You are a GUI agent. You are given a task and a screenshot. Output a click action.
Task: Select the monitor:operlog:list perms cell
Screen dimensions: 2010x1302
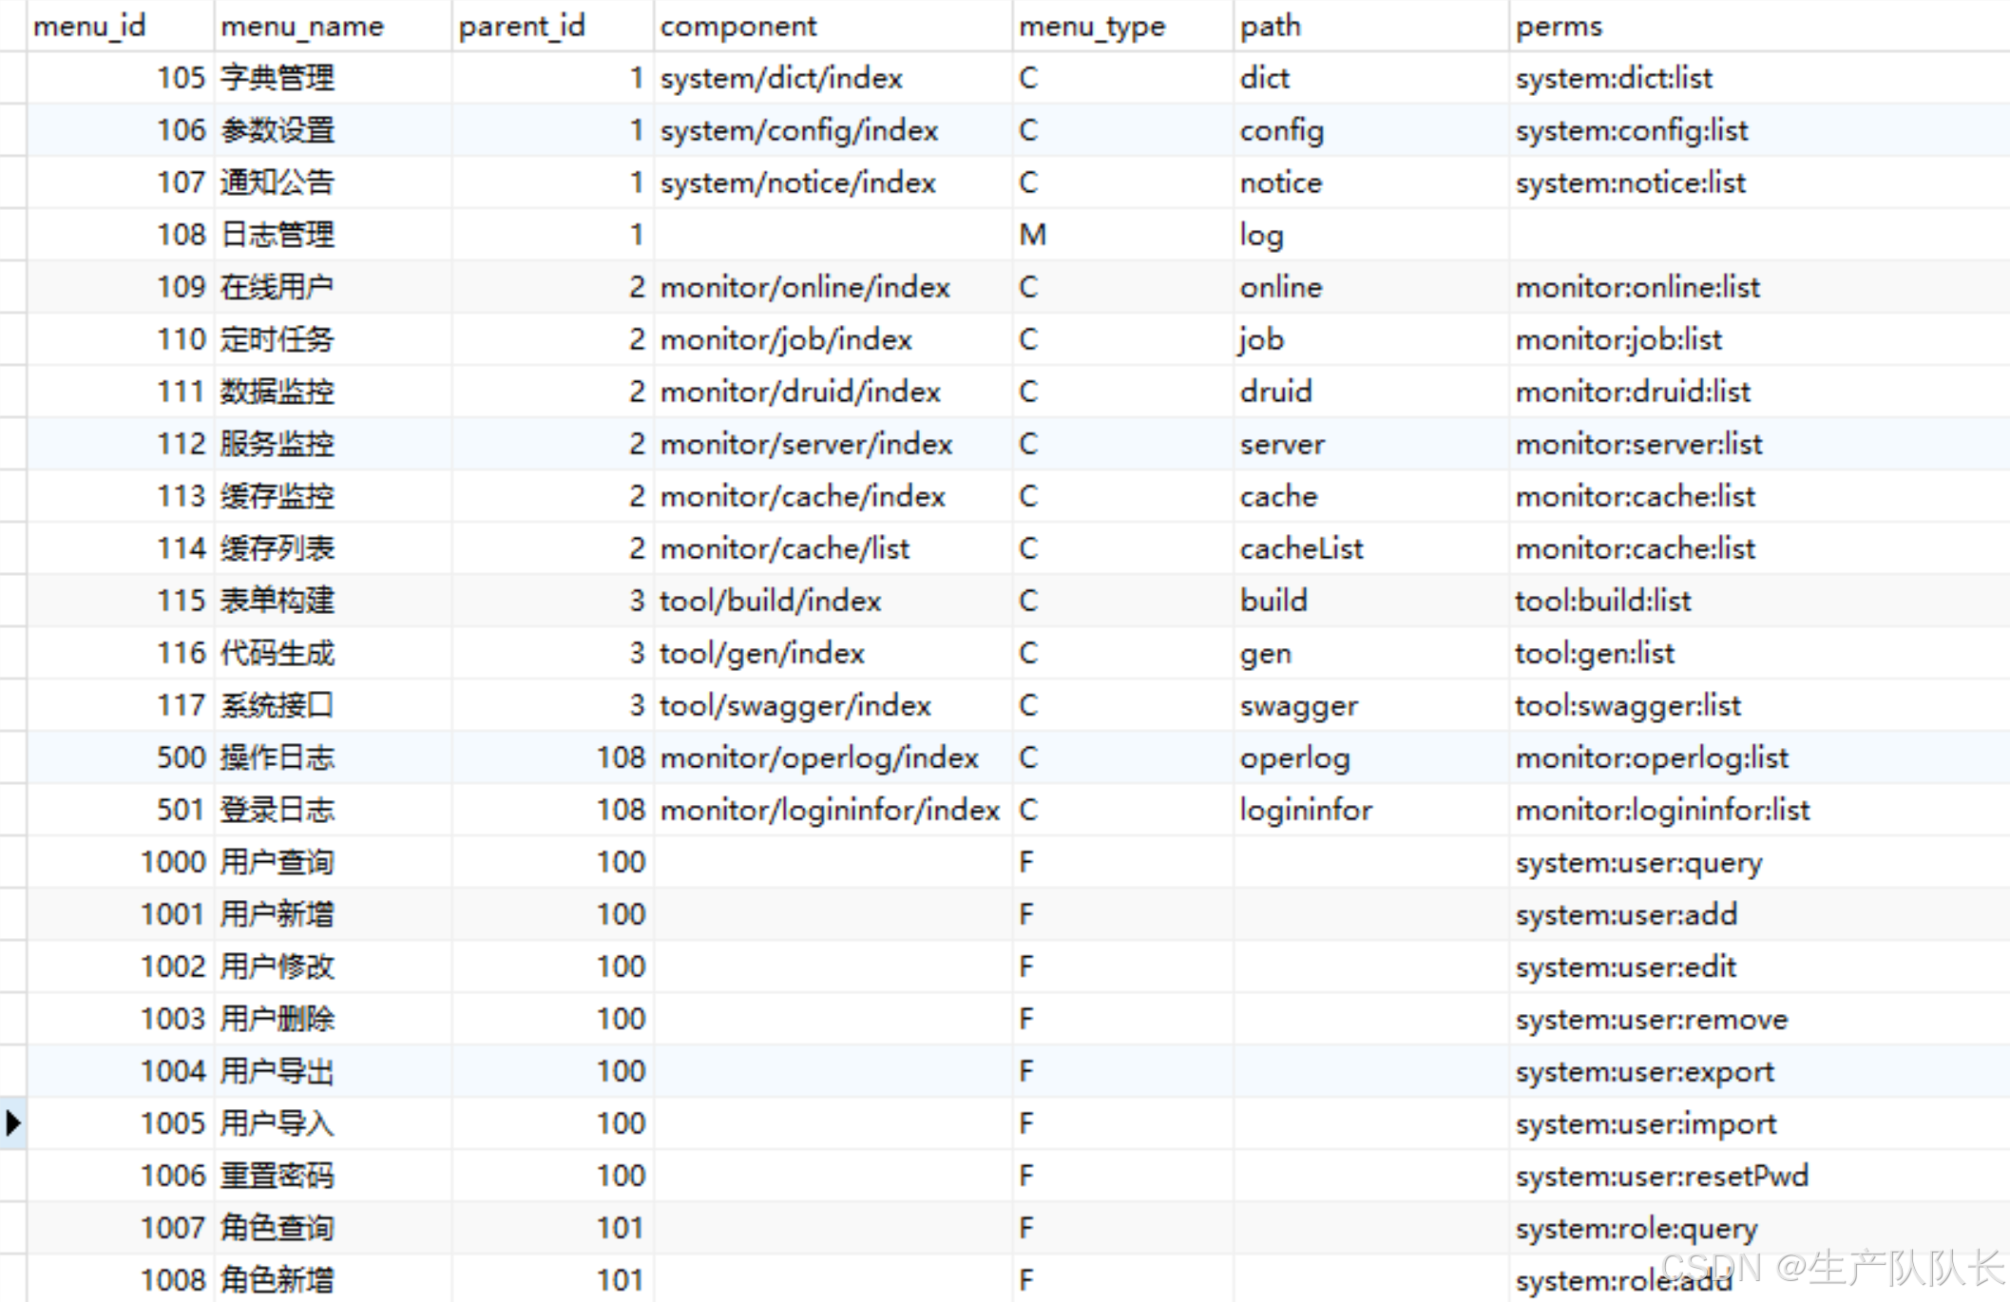(1652, 757)
